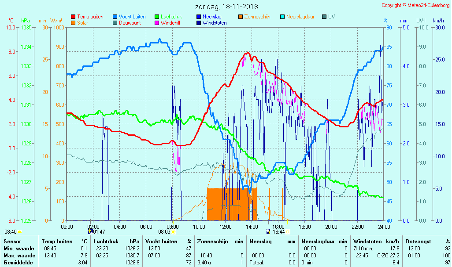Click the sun icon after 16:44
Image resolution: width=452 pixels, height=267 pixels.
288,231
